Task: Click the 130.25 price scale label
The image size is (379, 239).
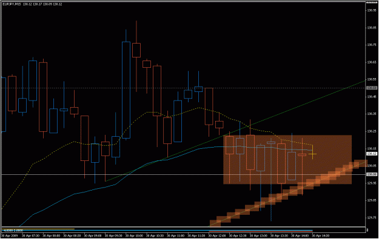Action: click(x=372, y=131)
